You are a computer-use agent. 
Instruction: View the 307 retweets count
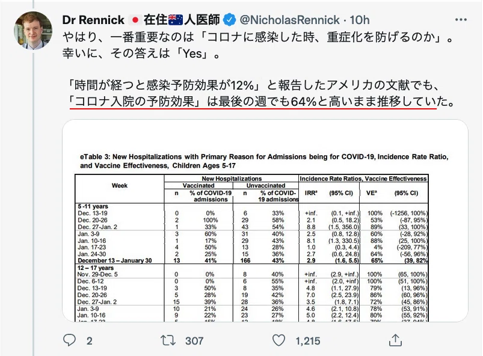(x=194, y=340)
